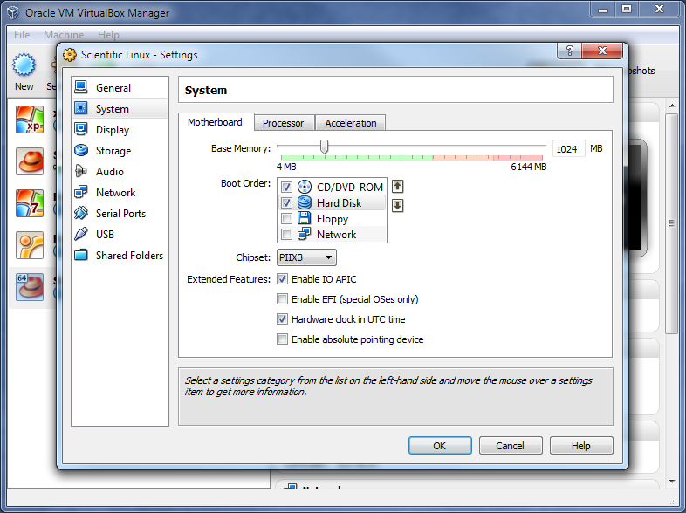Viewport: 686px width, 513px height.
Task: Toggle Hardware clock in UTC time checkbox
Action: [x=282, y=319]
